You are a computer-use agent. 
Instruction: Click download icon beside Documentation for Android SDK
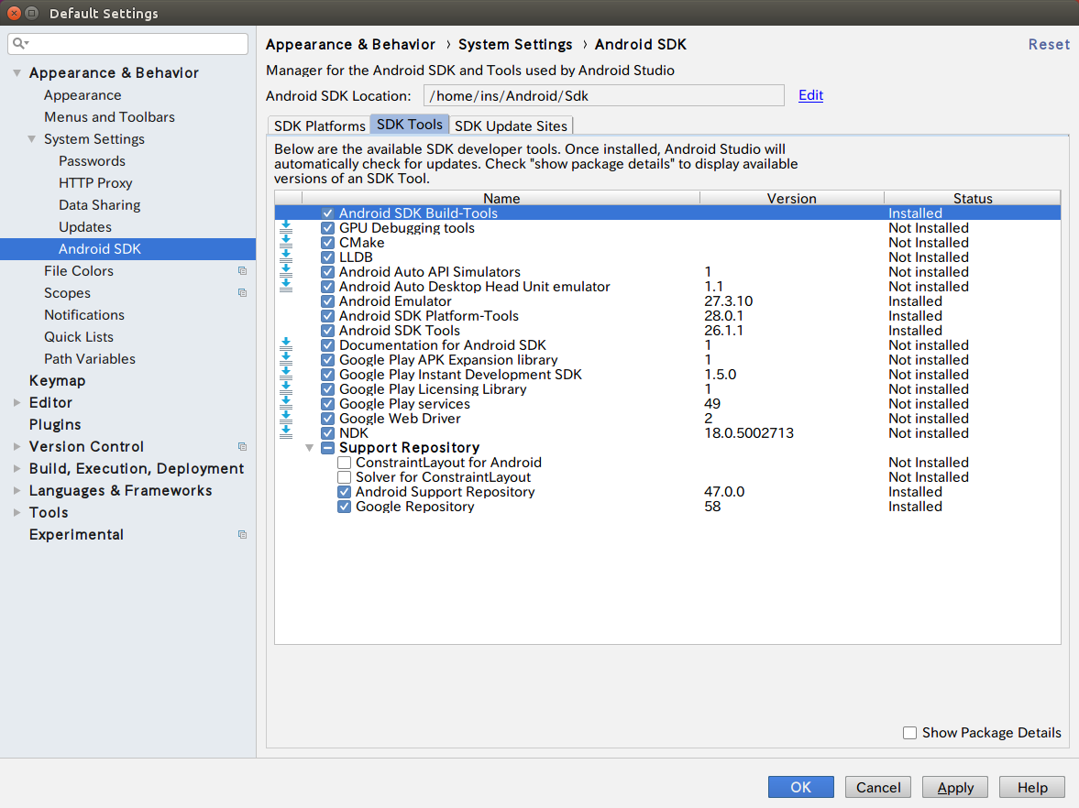pos(286,345)
